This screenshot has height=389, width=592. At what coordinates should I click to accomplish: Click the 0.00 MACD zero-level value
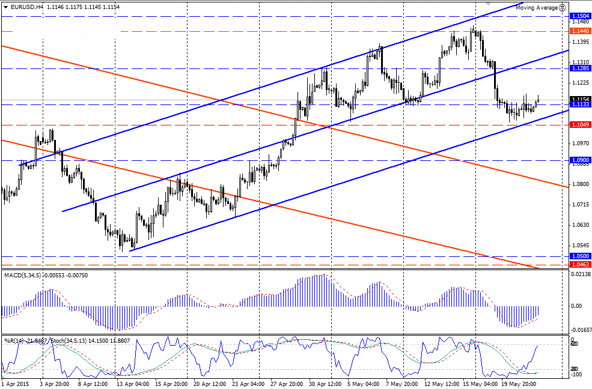click(x=576, y=306)
